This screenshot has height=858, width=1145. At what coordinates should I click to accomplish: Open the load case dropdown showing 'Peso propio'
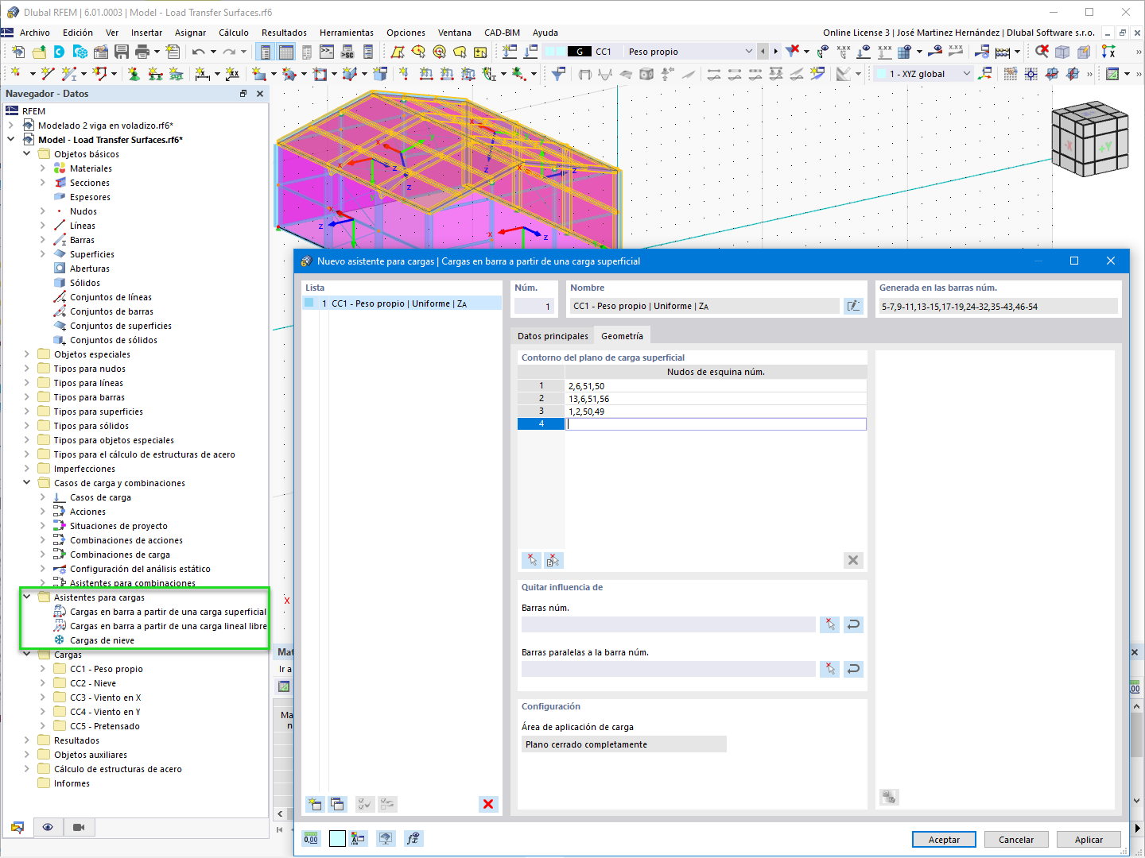tap(748, 51)
